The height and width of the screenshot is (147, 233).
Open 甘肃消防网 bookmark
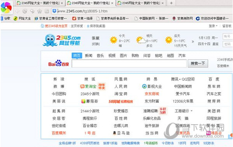click(x=183, y=18)
